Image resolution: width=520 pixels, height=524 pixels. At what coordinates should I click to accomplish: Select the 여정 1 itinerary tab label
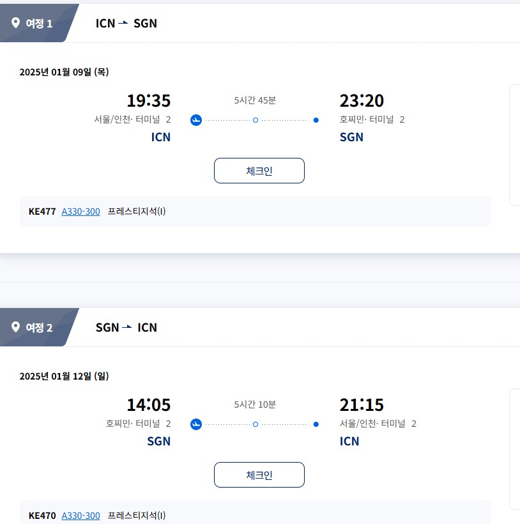pos(39,24)
